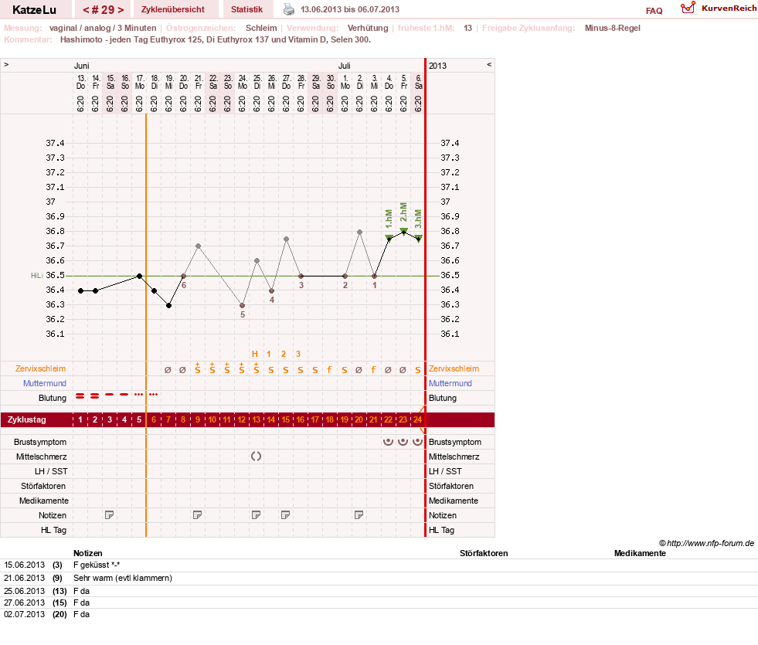Click the ø mucus symbol on day 7
The width and height of the screenshot is (758, 645).
[168, 370]
